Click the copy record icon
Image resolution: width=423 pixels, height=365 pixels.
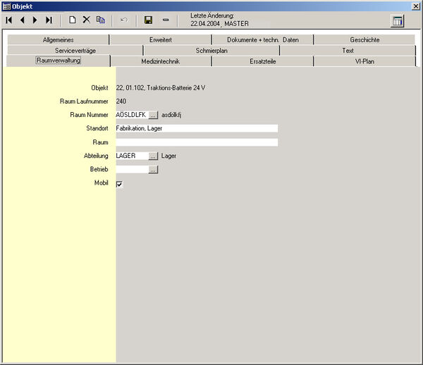click(101, 20)
